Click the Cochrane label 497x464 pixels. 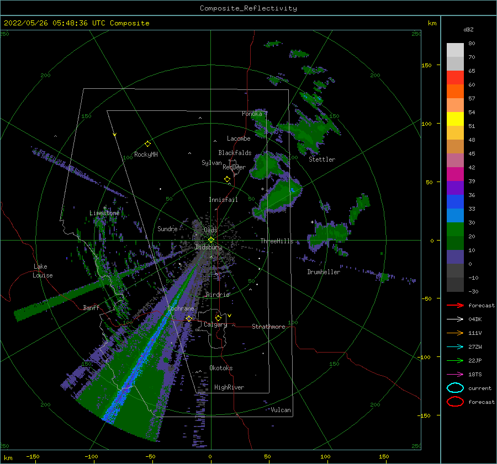181,308
